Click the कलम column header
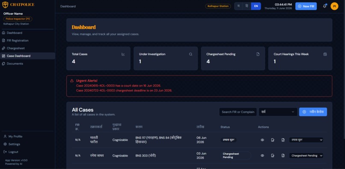This screenshot has width=345, height=169. (x=139, y=127)
